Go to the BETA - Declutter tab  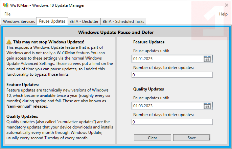[84, 22]
